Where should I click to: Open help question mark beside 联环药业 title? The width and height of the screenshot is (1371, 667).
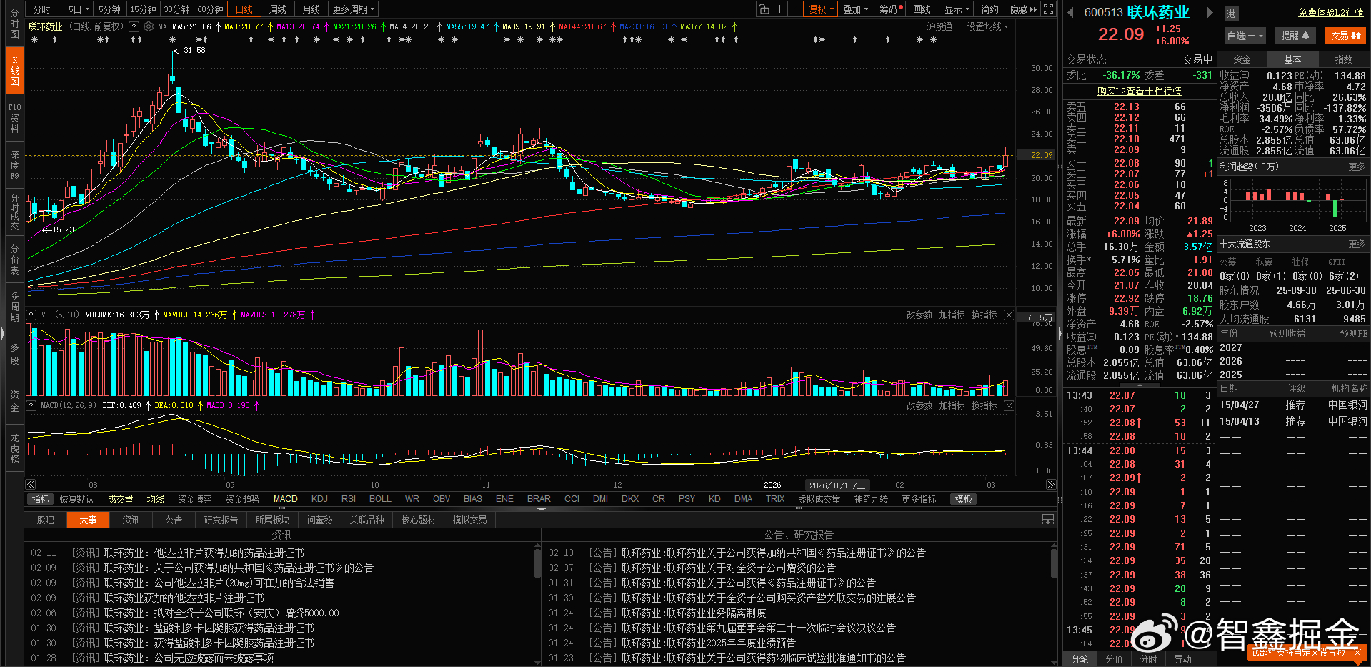134,26
